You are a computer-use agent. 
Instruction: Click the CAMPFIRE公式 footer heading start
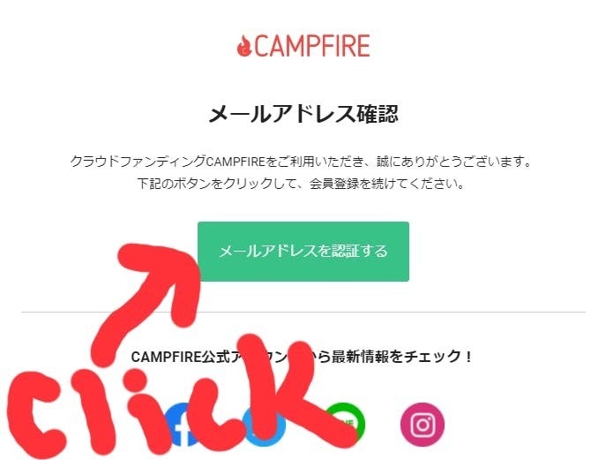click(181, 357)
